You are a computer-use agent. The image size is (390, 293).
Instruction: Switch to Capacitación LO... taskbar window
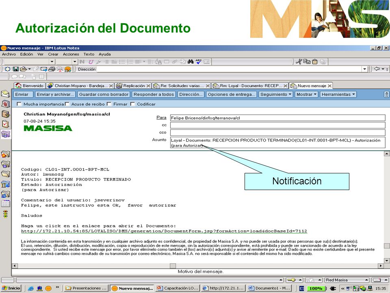pyautogui.click(x=178, y=288)
